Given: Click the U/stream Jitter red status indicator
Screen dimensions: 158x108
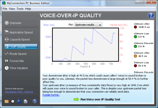Looking at the screenshot, I should point(135,27).
